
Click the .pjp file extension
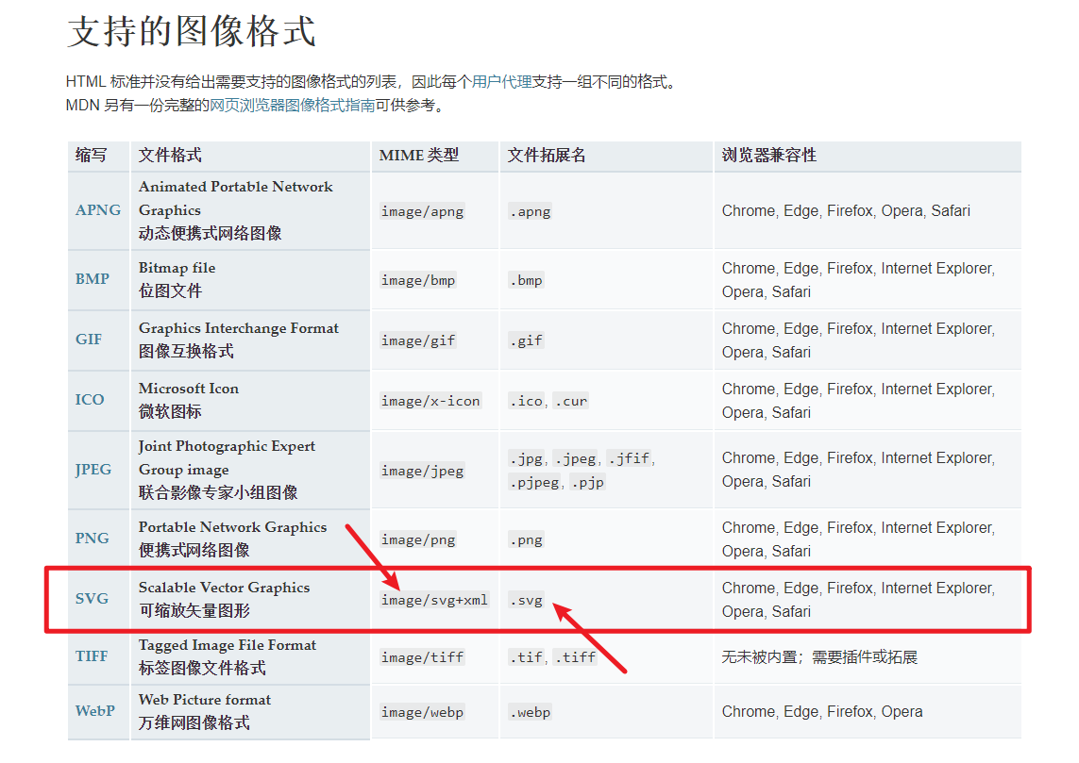pyautogui.click(x=588, y=483)
